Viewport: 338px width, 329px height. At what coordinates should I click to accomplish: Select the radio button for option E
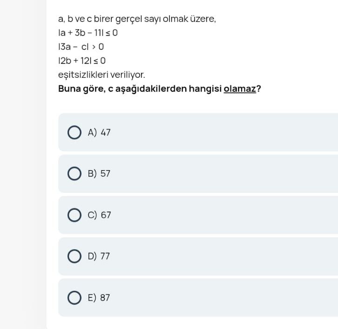coord(74,297)
